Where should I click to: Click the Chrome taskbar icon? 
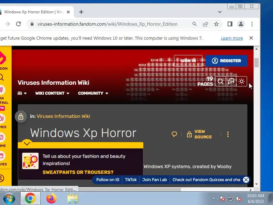(30, 199)
